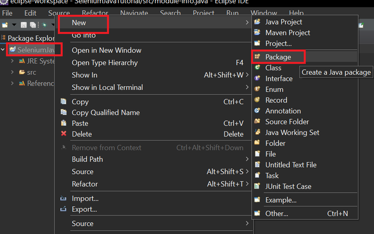374x234 pixels.
Task: Open the Run menu
Action: pos(232,13)
